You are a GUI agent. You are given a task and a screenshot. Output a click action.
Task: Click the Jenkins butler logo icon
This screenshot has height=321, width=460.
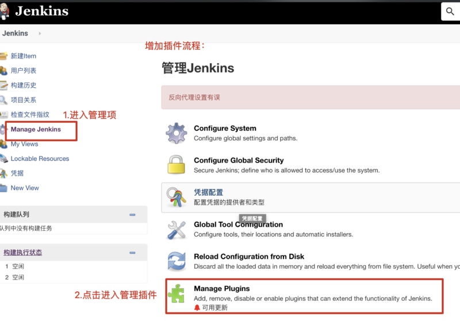[5, 11]
